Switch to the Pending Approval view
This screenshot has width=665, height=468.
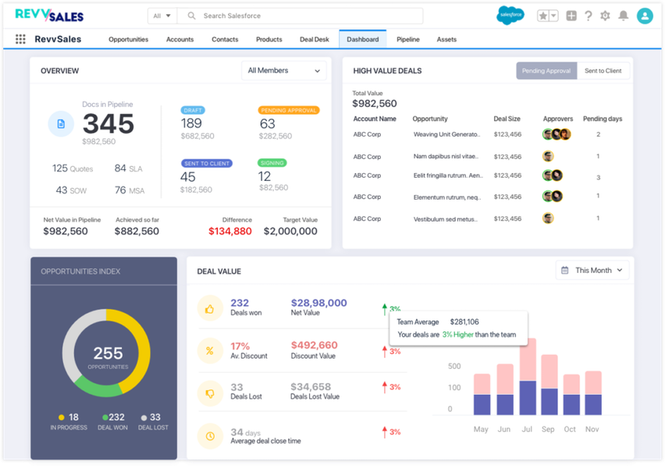[x=546, y=71]
